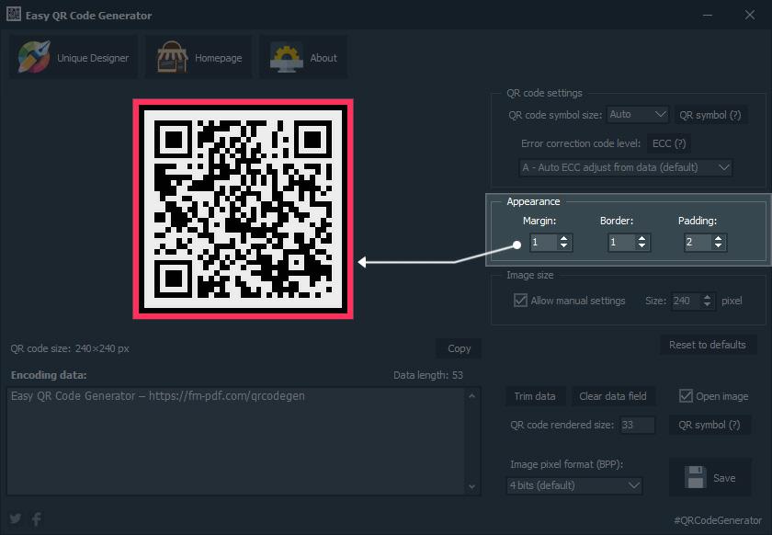
Task: Decrease the image Size value
Action: pos(708,305)
